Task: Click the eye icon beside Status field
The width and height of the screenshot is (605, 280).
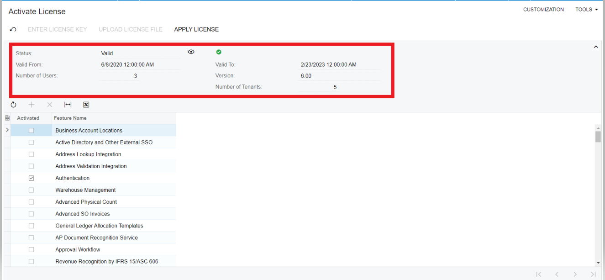Action: coord(191,52)
